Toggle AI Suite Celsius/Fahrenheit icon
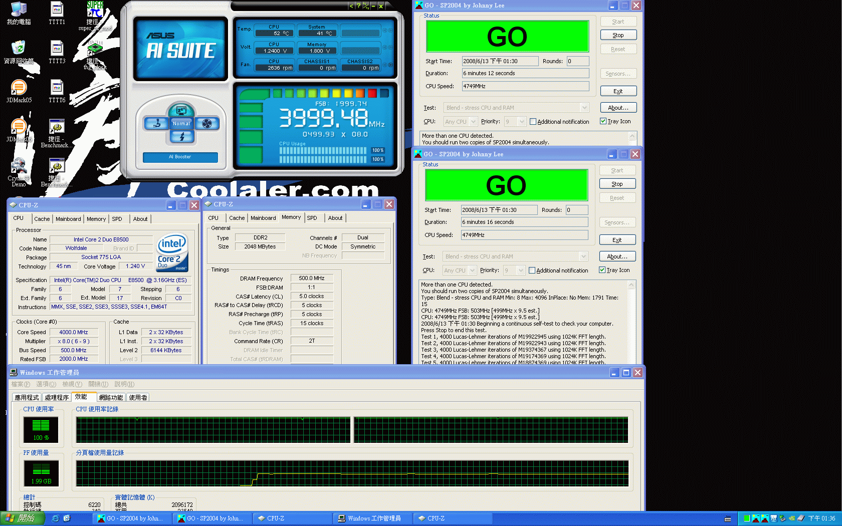The height and width of the screenshot is (526, 842). (x=366, y=6)
